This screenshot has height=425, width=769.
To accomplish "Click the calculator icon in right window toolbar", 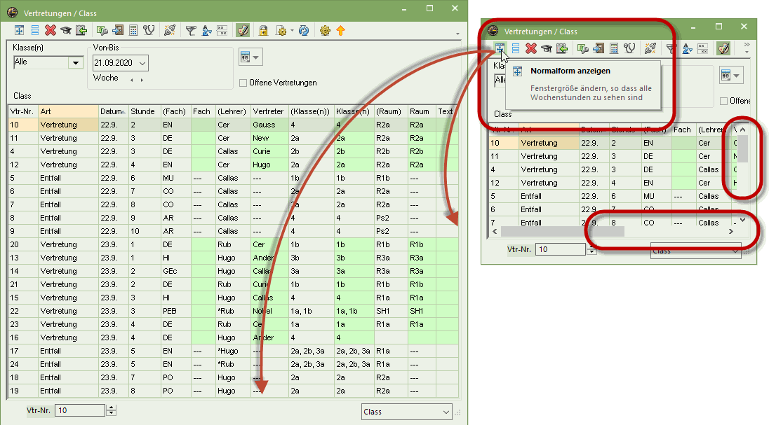I will 613,48.
